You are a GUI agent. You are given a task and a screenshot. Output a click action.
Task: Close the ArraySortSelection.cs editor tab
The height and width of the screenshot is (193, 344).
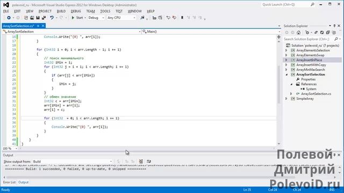tap(43, 26)
